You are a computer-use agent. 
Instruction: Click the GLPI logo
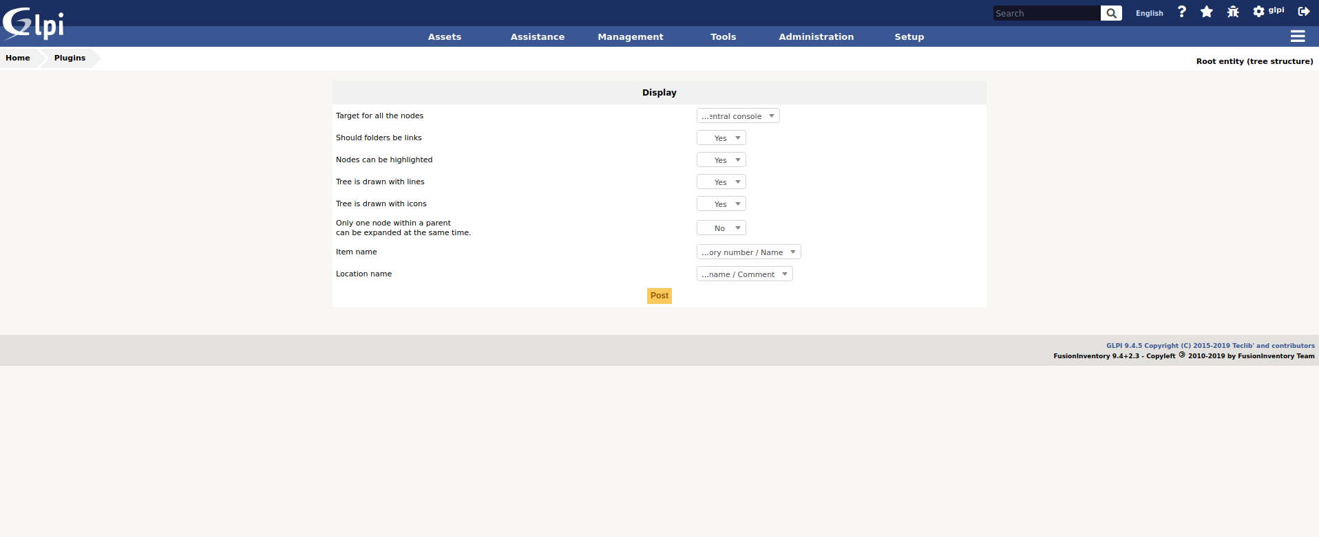tap(33, 24)
